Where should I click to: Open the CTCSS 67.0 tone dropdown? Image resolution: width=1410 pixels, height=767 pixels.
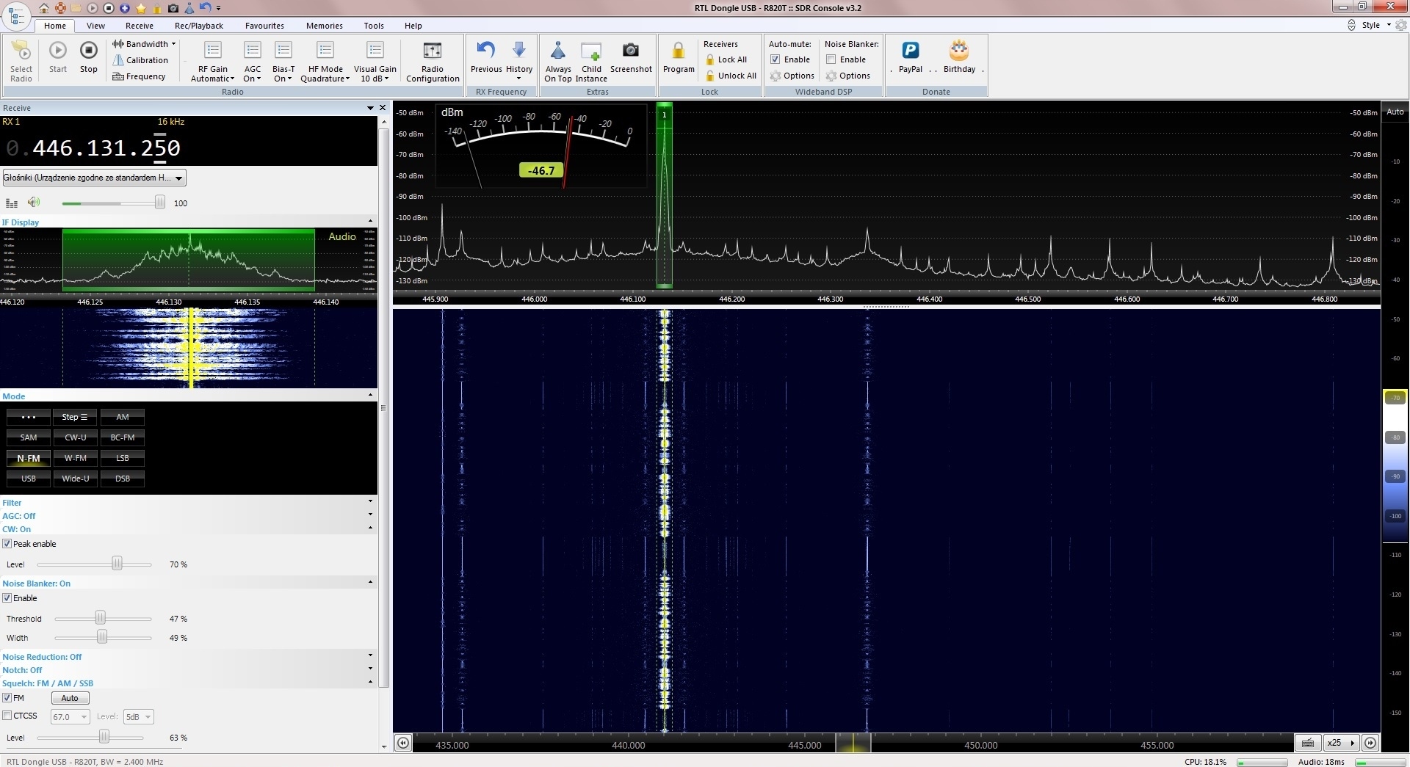(x=70, y=717)
